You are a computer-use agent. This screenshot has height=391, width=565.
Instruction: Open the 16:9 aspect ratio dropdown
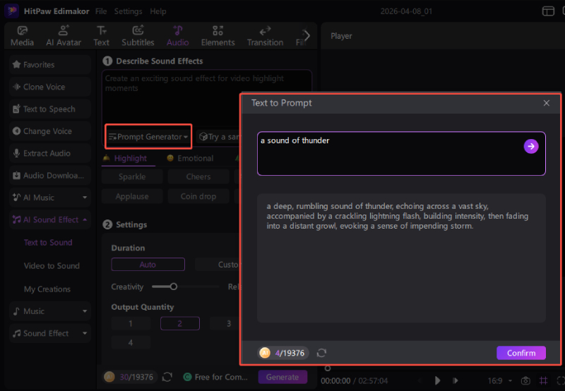500,380
